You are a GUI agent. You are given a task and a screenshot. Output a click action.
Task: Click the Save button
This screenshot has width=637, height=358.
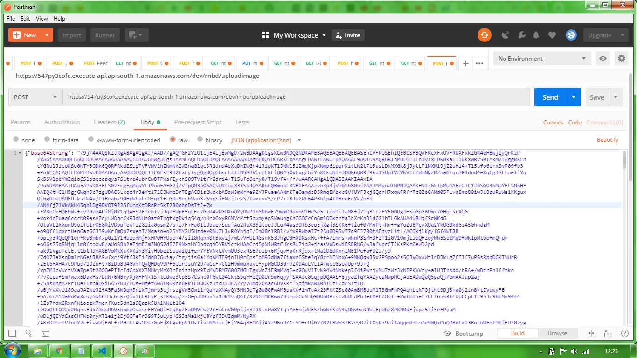(x=597, y=97)
